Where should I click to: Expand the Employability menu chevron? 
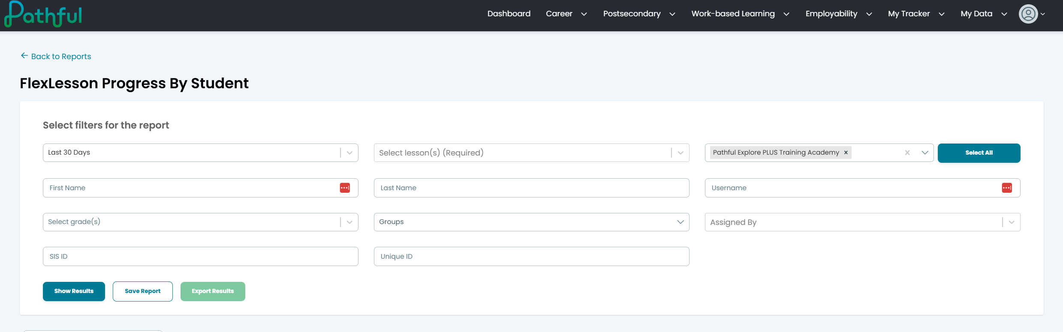tap(869, 14)
